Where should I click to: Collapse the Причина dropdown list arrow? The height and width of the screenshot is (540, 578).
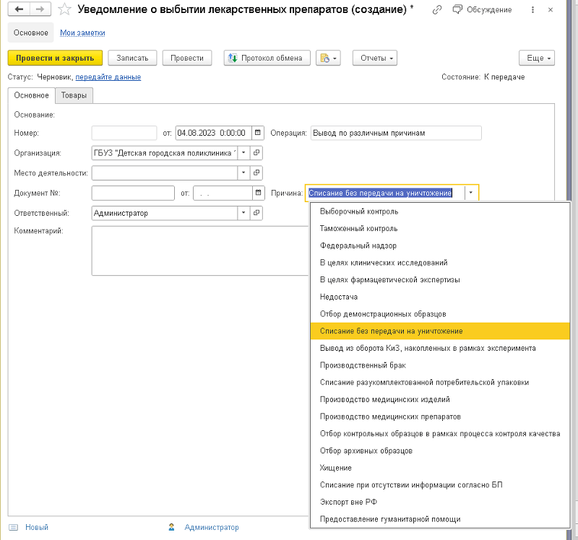(x=471, y=193)
